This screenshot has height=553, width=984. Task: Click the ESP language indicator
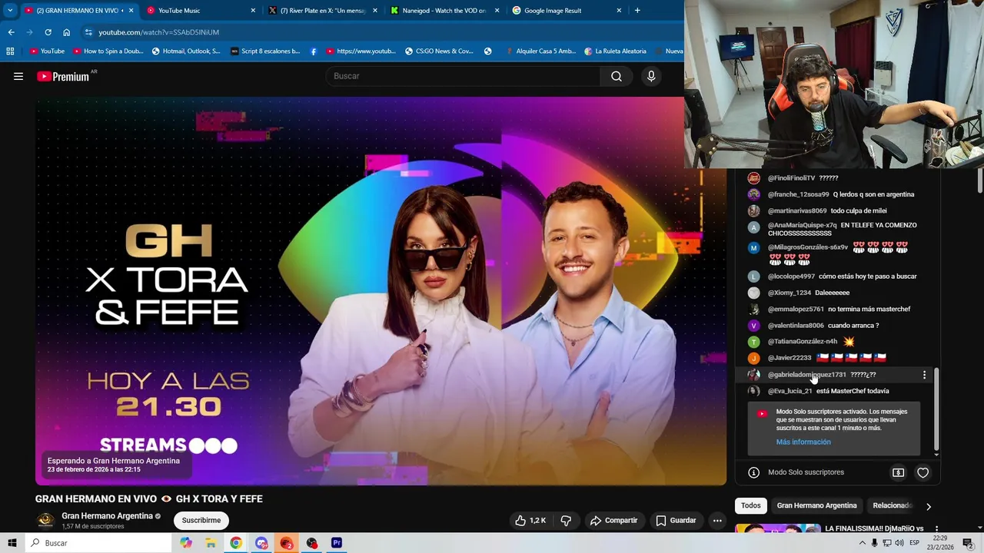pos(915,543)
